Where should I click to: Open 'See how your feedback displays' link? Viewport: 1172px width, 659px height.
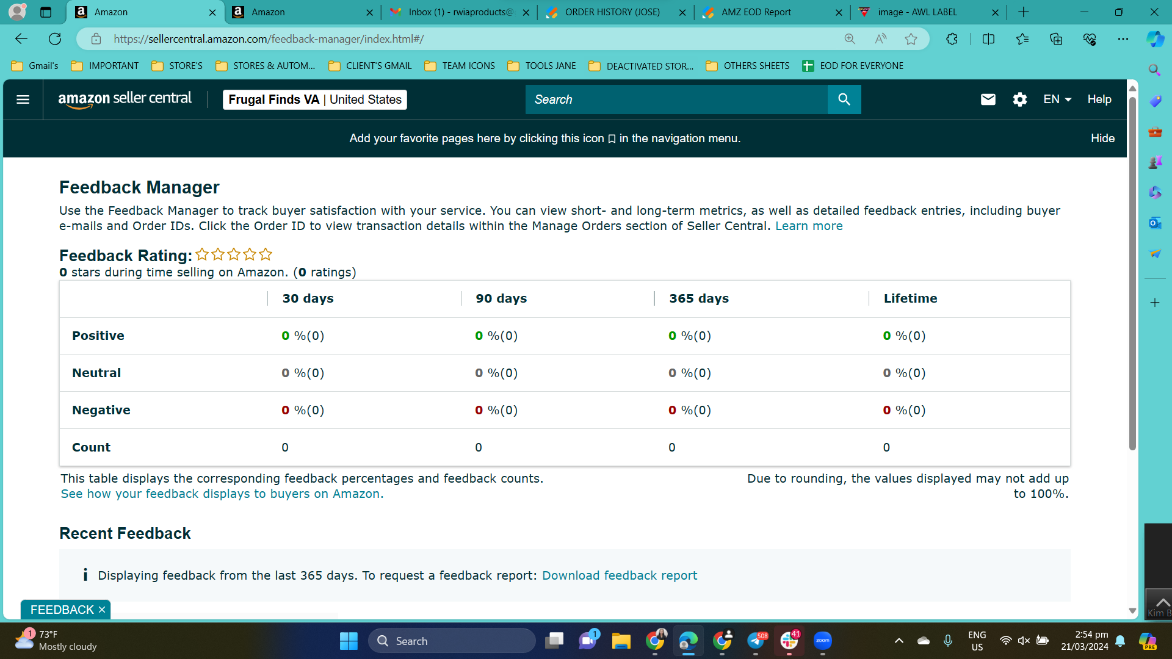click(222, 494)
